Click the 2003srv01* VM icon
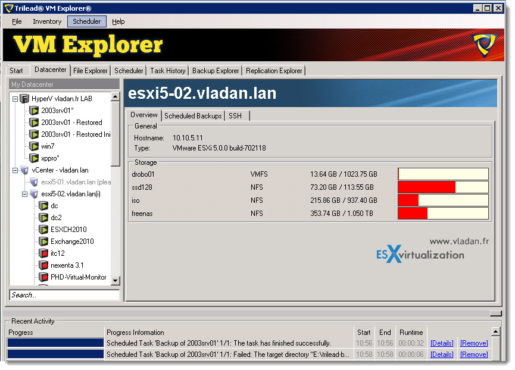The height and width of the screenshot is (370, 515). pyautogui.click(x=34, y=111)
